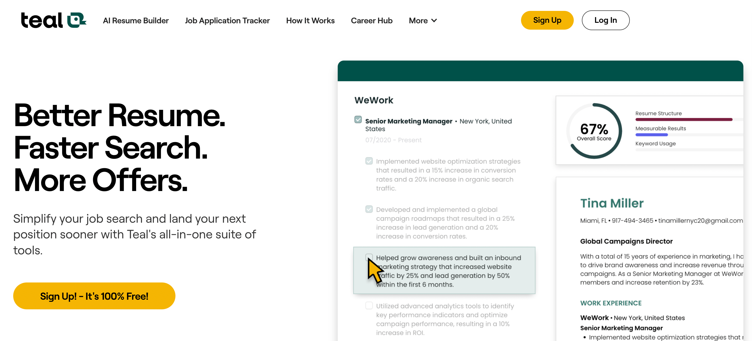
Task: Click the resume overall score circle graphic
Action: click(x=595, y=130)
